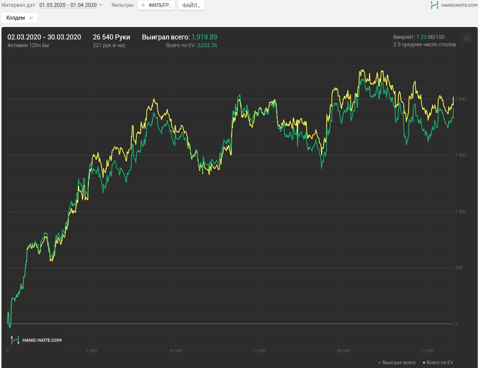Click the Фильтры label
Screen dimensions: 478x368
point(123,5)
